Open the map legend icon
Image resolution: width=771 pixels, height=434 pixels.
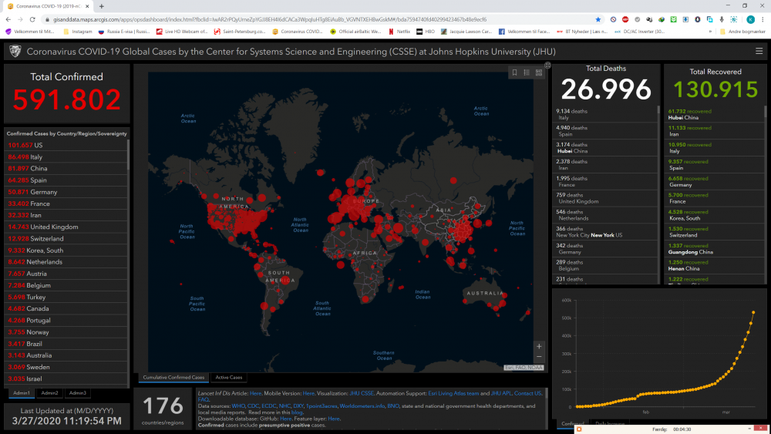click(527, 72)
